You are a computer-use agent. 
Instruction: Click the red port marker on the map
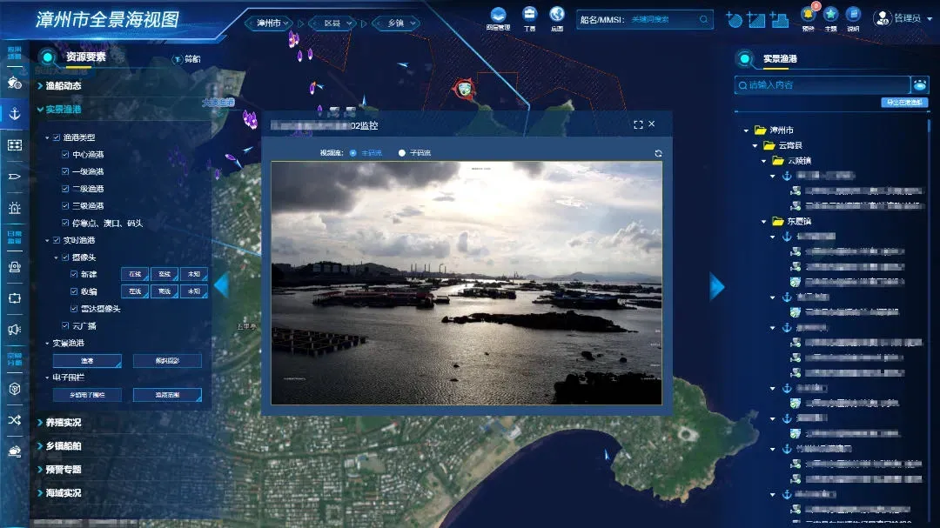point(464,90)
